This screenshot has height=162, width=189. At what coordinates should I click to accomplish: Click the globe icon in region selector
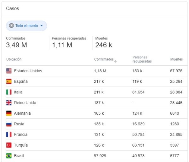(x=11, y=26)
